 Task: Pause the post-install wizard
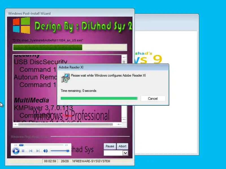[x=110, y=146]
